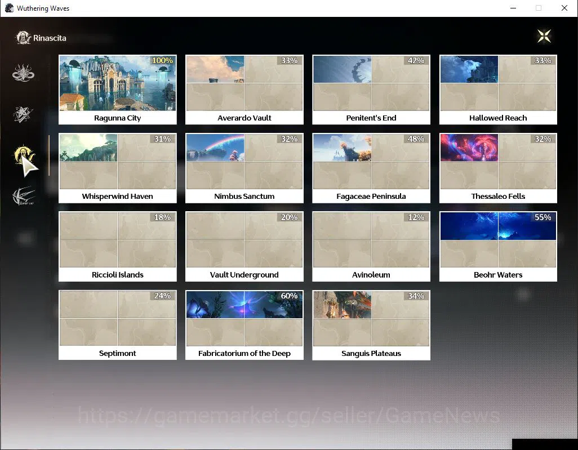578x450 pixels.
Task: Open the Septimont card
Action: coord(118,325)
